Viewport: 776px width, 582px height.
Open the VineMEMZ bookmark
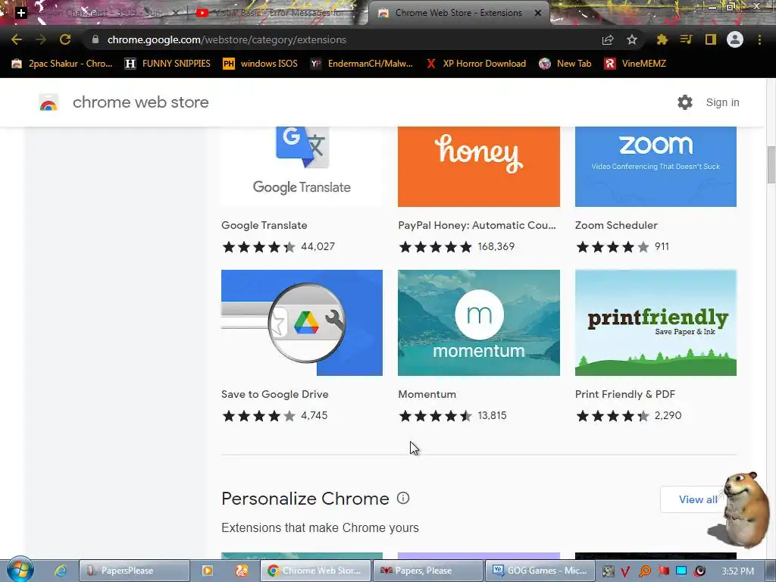tap(635, 64)
